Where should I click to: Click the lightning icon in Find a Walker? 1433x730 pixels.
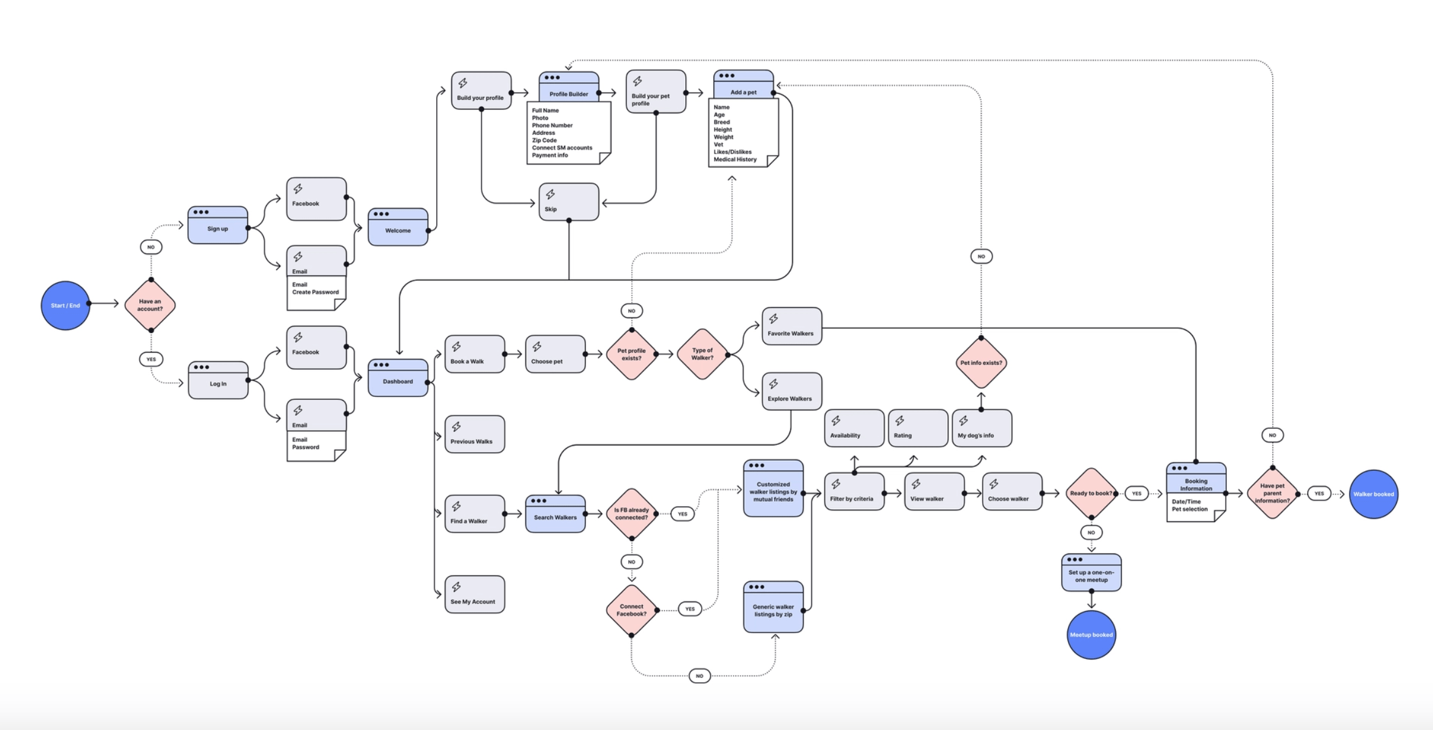click(456, 506)
